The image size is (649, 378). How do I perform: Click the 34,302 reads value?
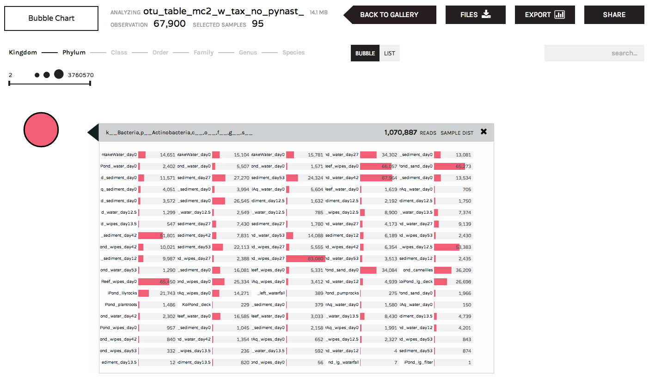click(389, 155)
